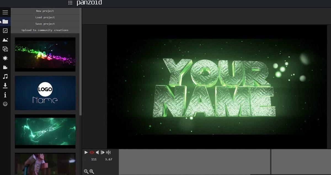
Task: Click the starburst effects icon
Action: [5, 58]
